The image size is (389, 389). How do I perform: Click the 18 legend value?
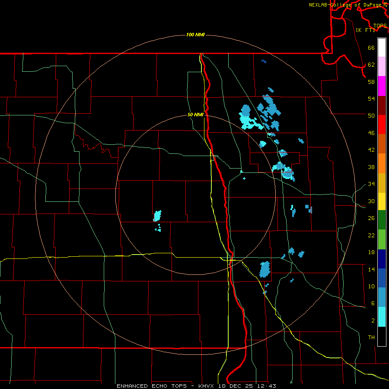[x=371, y=252]
